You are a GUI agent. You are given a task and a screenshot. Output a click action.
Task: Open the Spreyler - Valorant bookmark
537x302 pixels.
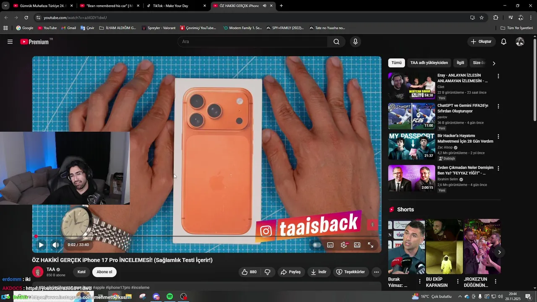[x=159, y=28]
